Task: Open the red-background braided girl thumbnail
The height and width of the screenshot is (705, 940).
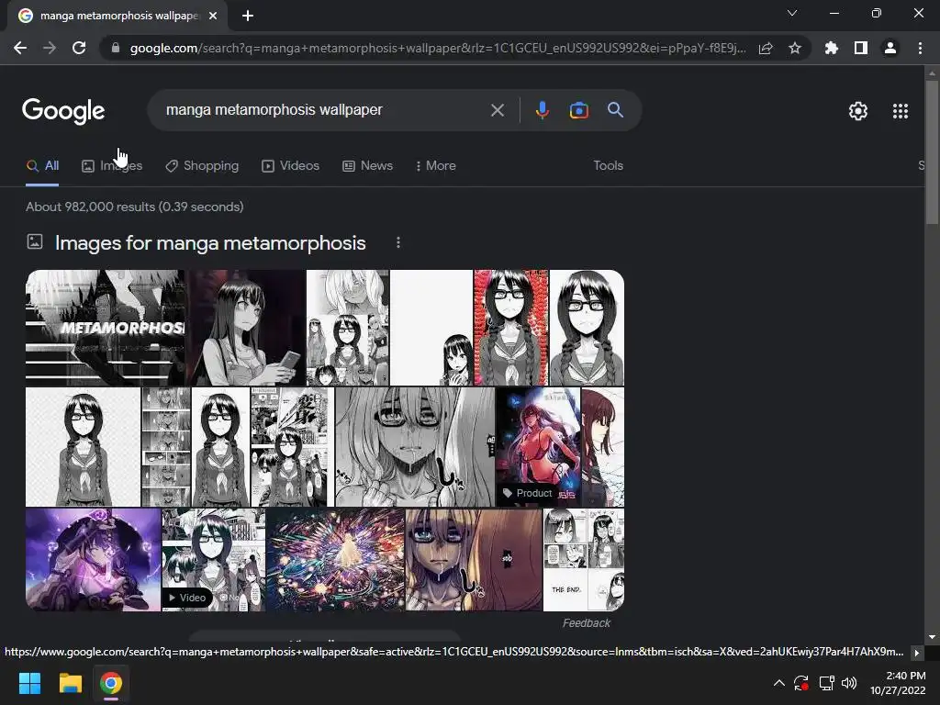Action: (510, 328)
